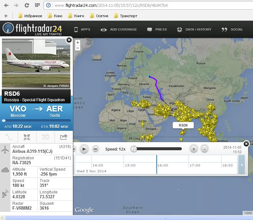Click the Google logo on map
The width and height of the screenshot is (253, 220).
coord(84,210)
